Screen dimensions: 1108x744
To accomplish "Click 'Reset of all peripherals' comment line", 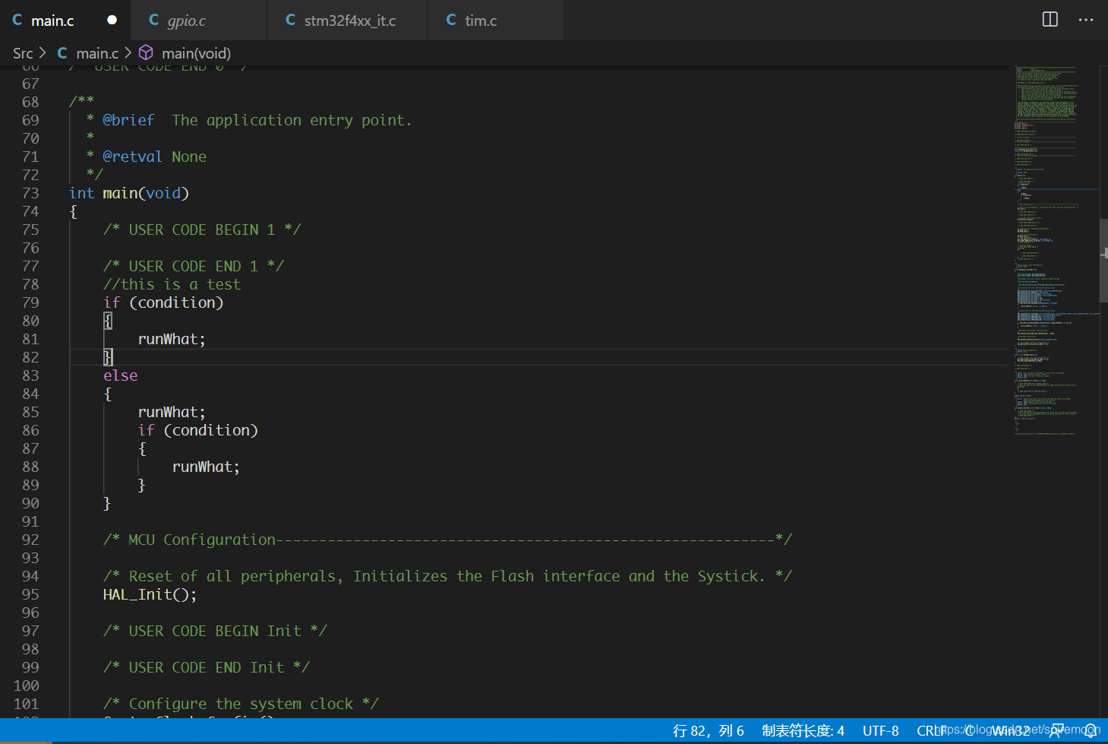I will click(x=447, y=576).
